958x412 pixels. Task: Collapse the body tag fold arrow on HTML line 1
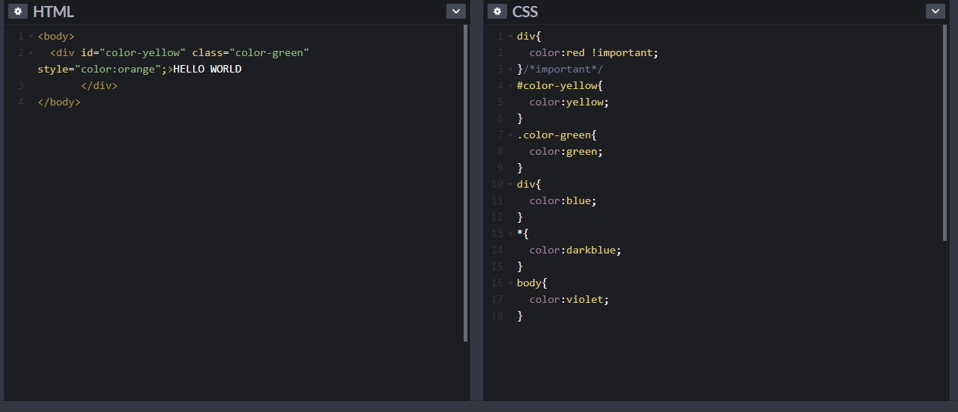(x=31, y=36)
